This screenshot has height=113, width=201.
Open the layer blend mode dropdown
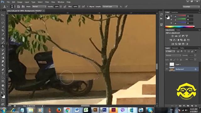(x=173, y=56)
